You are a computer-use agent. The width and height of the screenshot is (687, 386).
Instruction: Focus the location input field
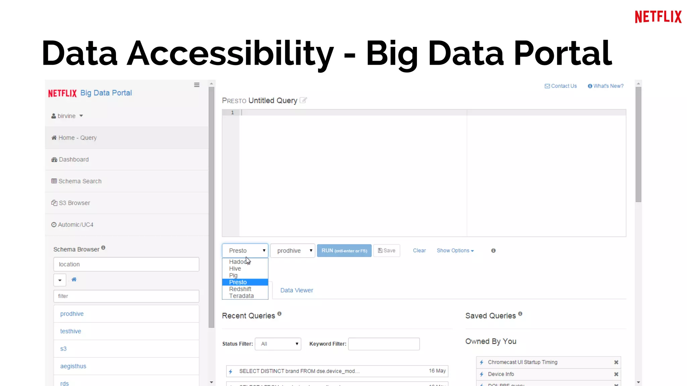126,264
